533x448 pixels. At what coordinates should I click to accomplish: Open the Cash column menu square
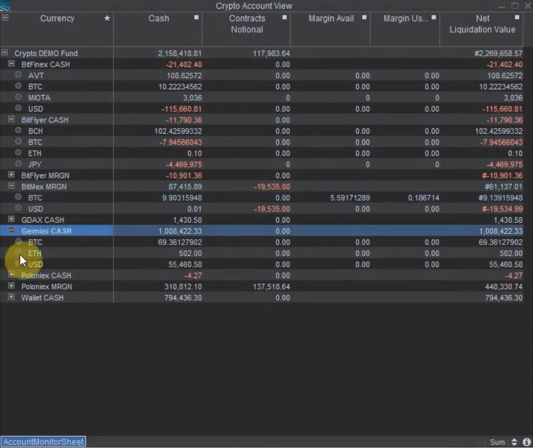point(196,17)
